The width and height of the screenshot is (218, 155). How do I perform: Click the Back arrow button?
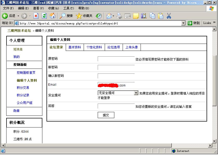tap(5, 16)
